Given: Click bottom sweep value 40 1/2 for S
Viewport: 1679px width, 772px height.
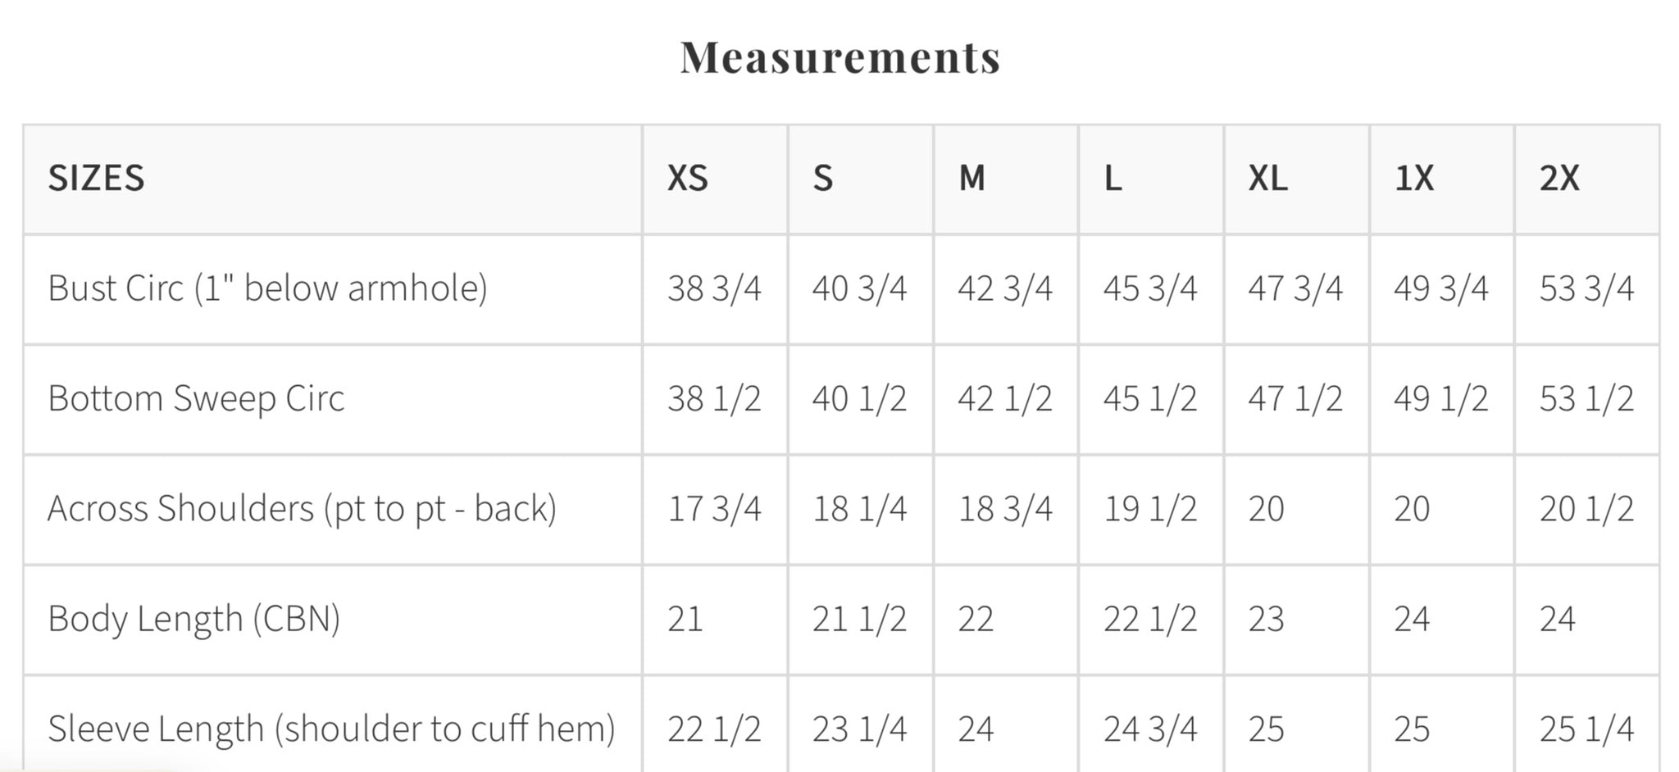Looking at the screenshot, I should pyautogui.click(x=859, y=398).
